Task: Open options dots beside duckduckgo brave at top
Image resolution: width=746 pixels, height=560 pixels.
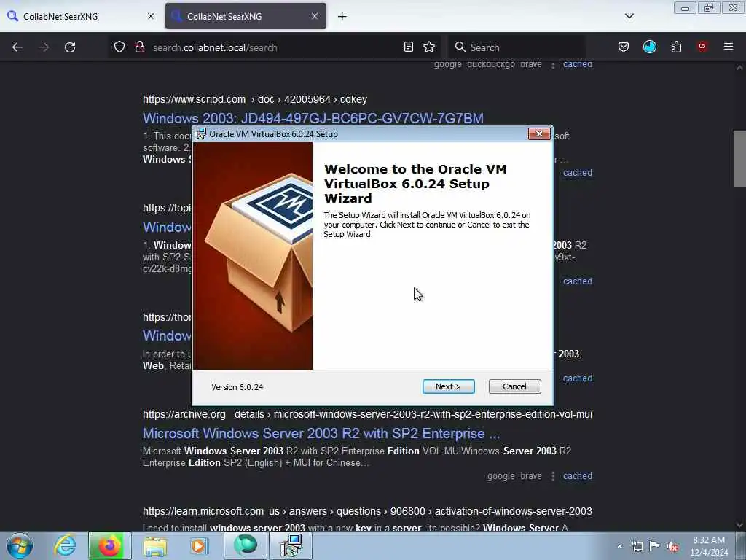Action: tap(553, 65)
